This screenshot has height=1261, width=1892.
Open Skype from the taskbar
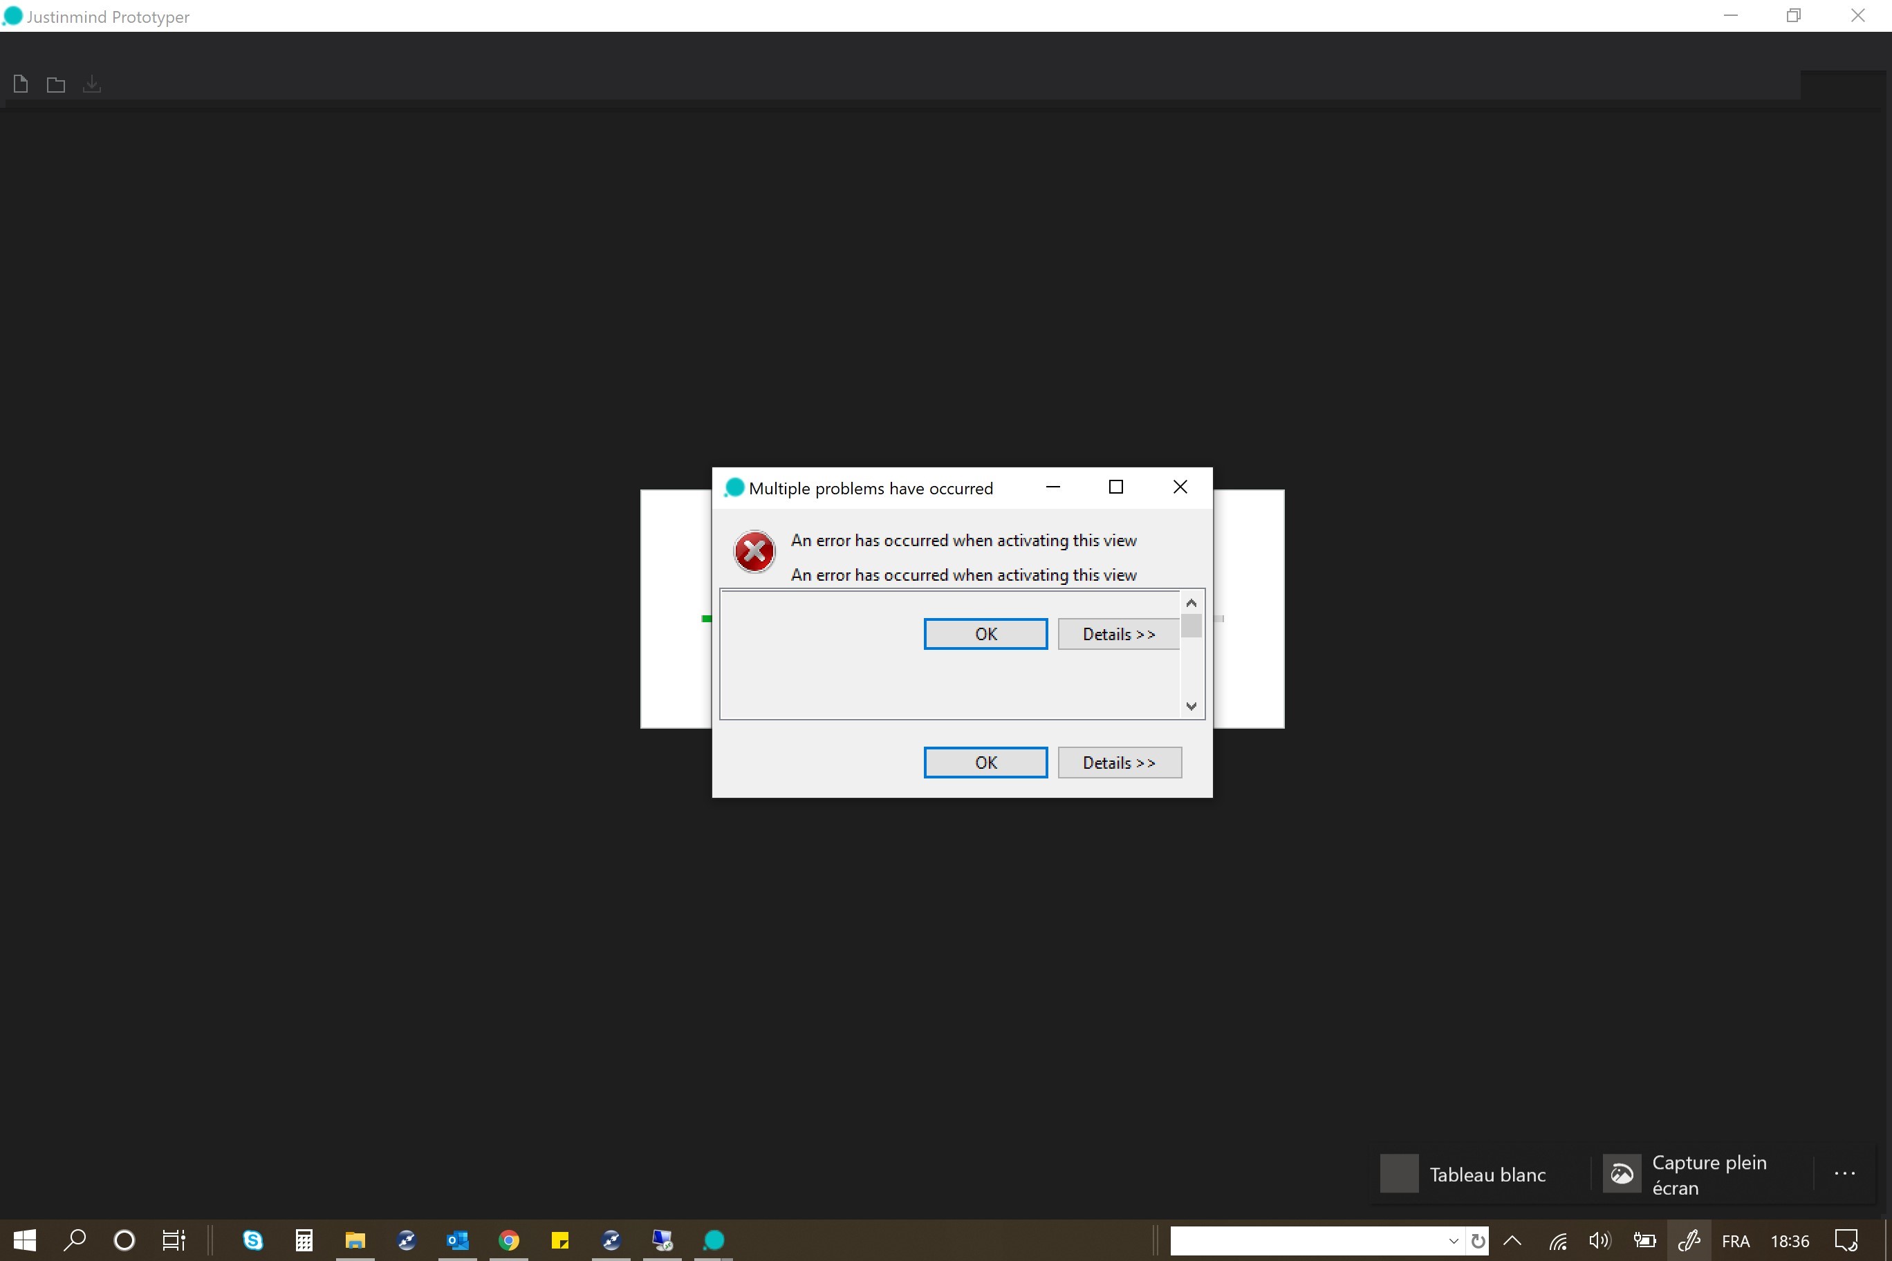click(252, 1240)
